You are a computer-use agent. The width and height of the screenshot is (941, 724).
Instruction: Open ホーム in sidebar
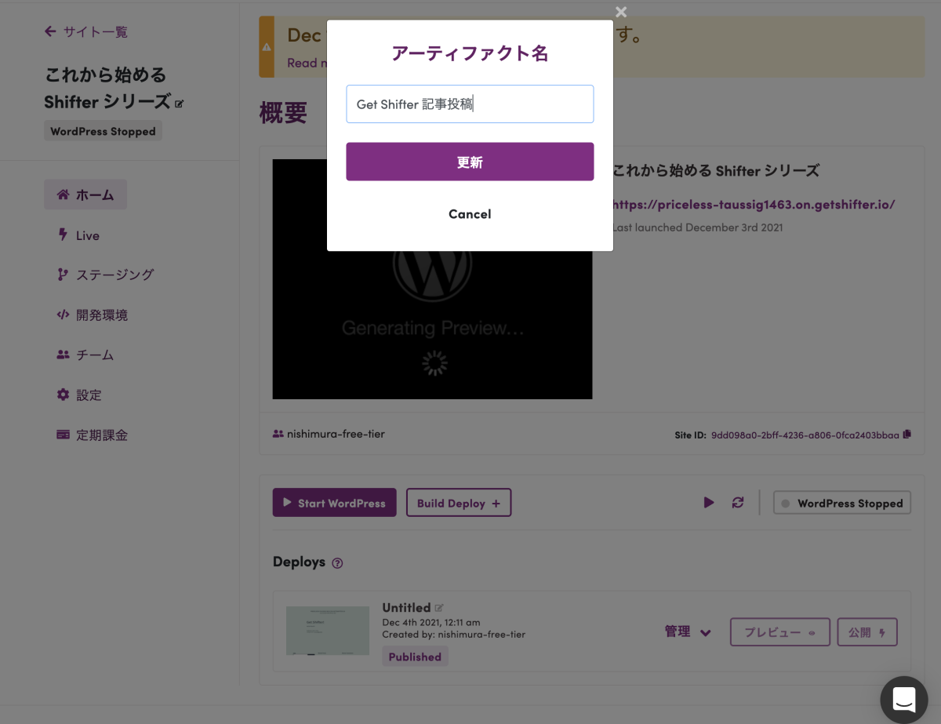85,195
